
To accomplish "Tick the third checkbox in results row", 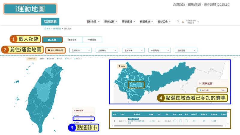I will 186,121.
